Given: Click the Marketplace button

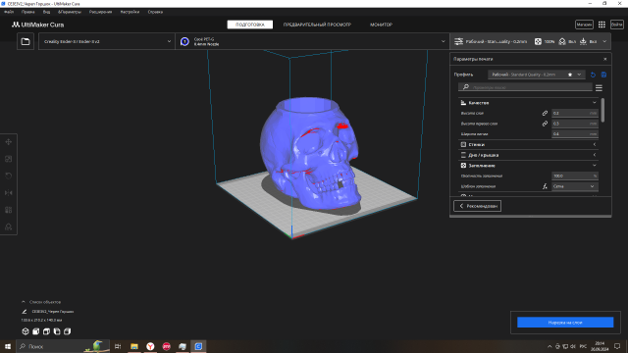Looking at the screenshot, I should pyautogui.click(x=584, y=25).
